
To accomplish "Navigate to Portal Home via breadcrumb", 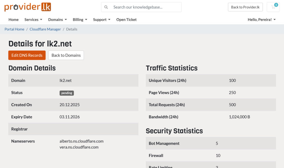I will point(14,29).
